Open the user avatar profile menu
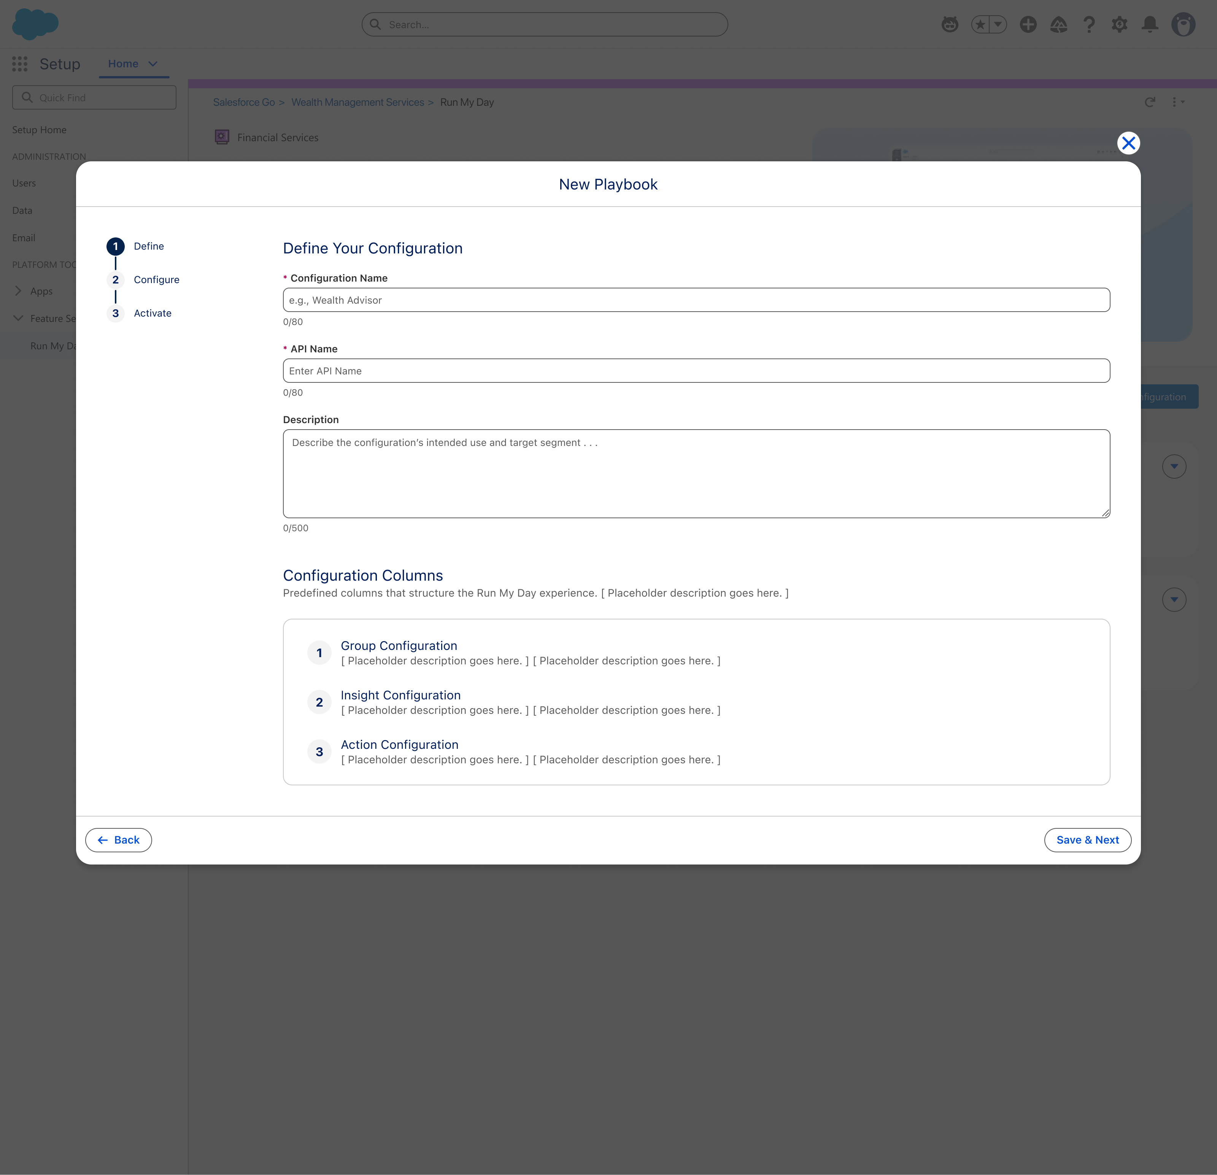This screenshot has height=1175, width=1217. (x=1184, y=24)
